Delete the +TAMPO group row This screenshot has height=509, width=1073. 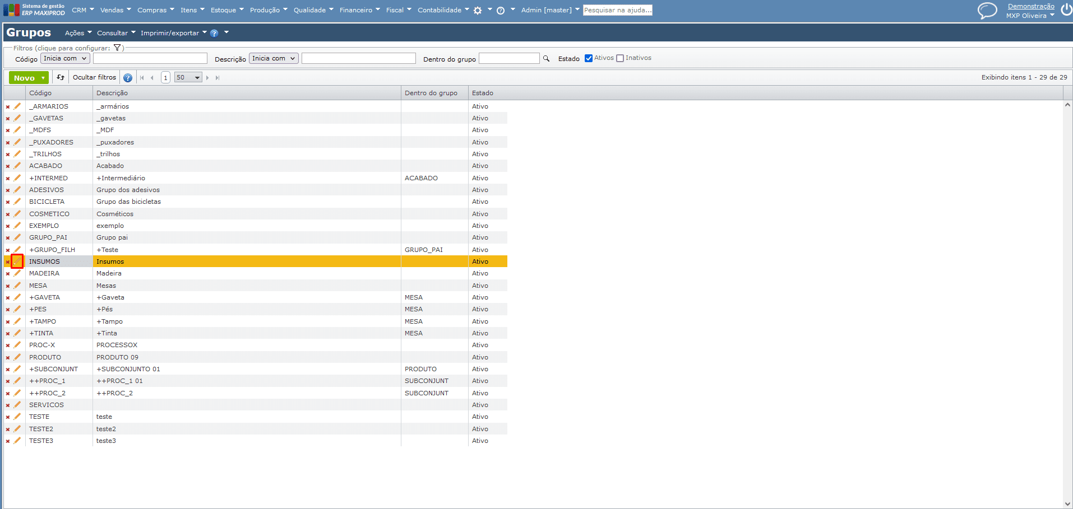(8, 322)
